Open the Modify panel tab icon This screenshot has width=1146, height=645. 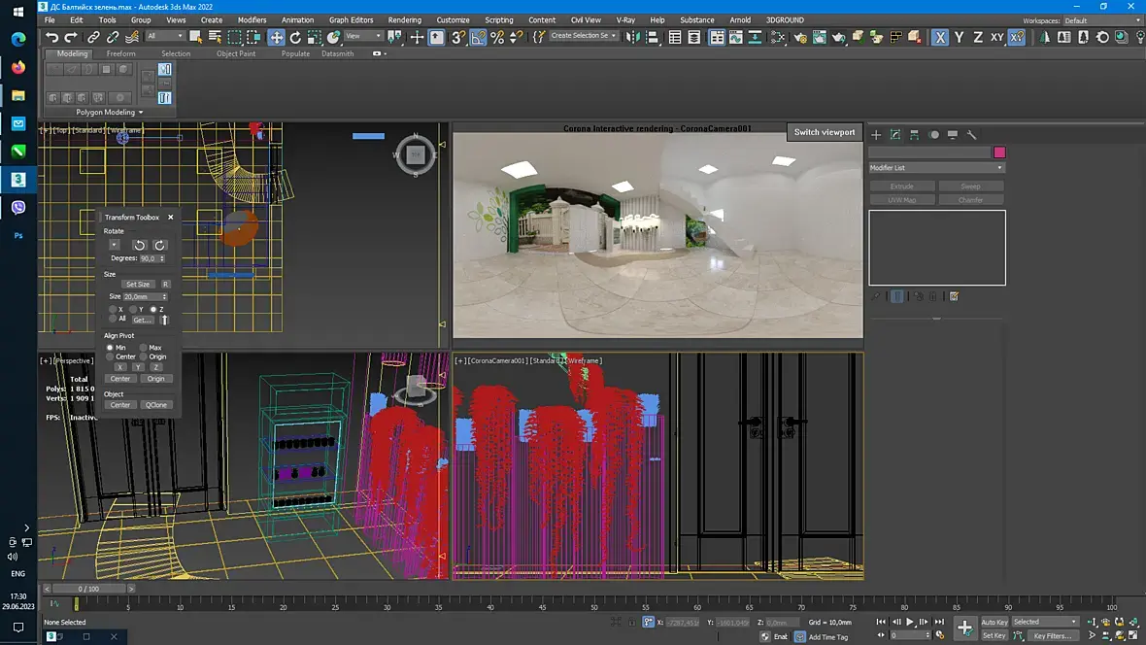pos(895,135)
